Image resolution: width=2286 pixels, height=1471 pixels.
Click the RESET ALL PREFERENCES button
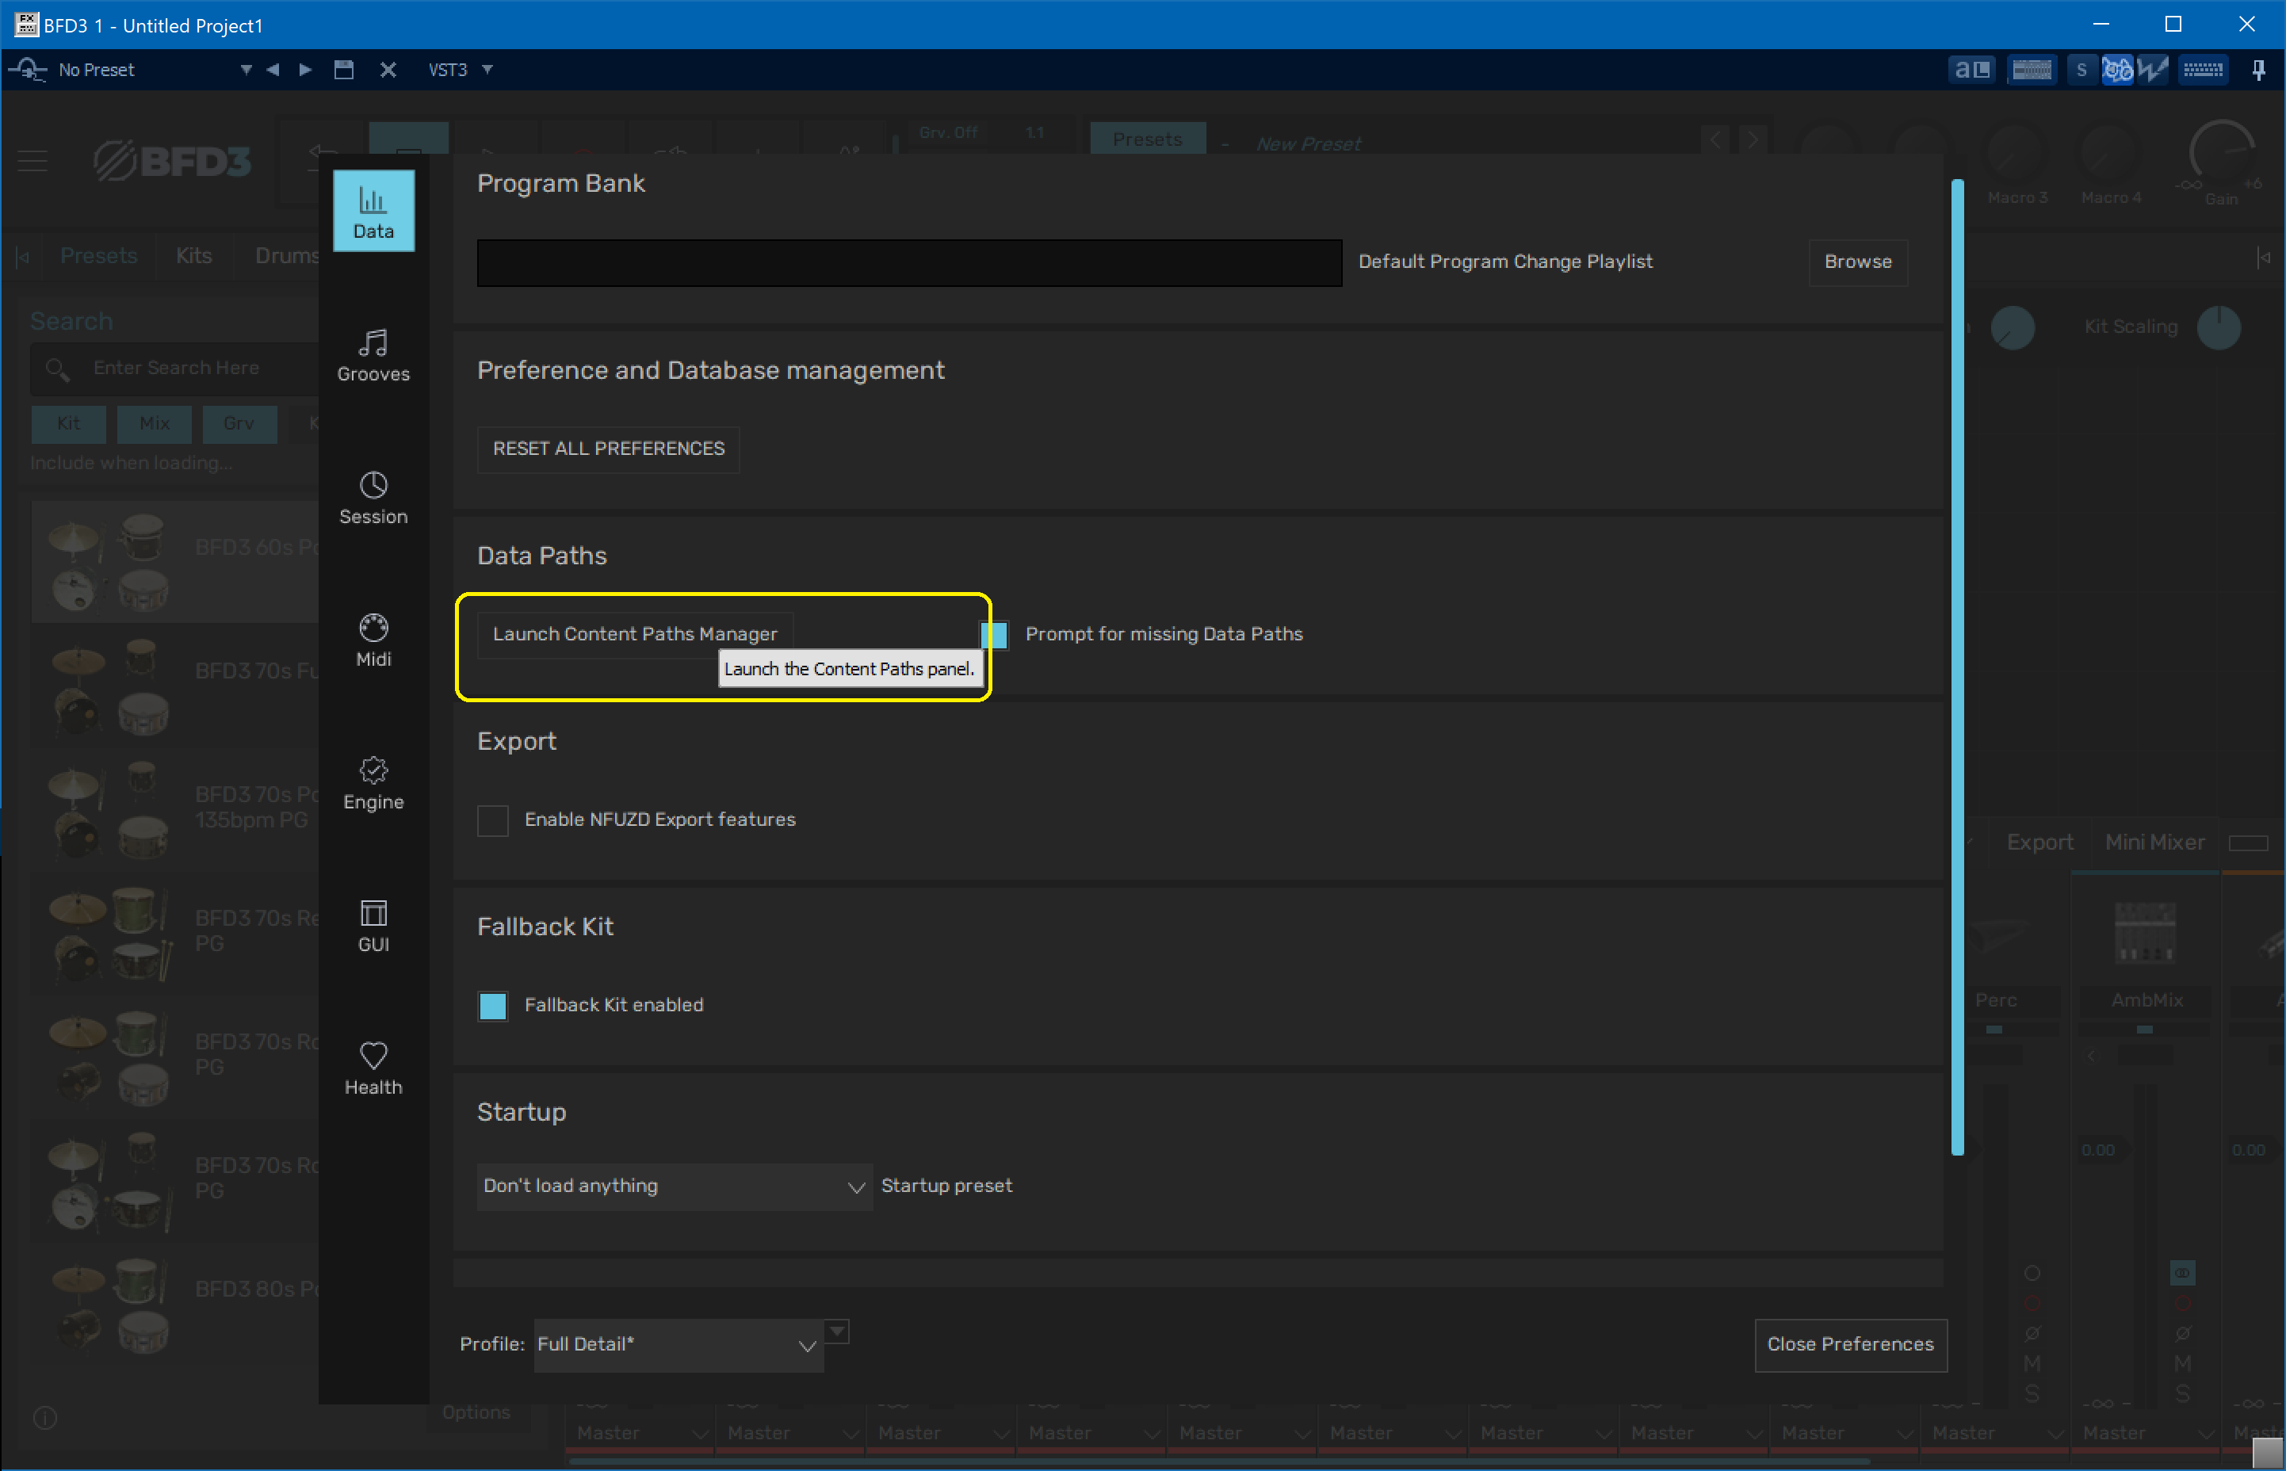click(609, 449)
